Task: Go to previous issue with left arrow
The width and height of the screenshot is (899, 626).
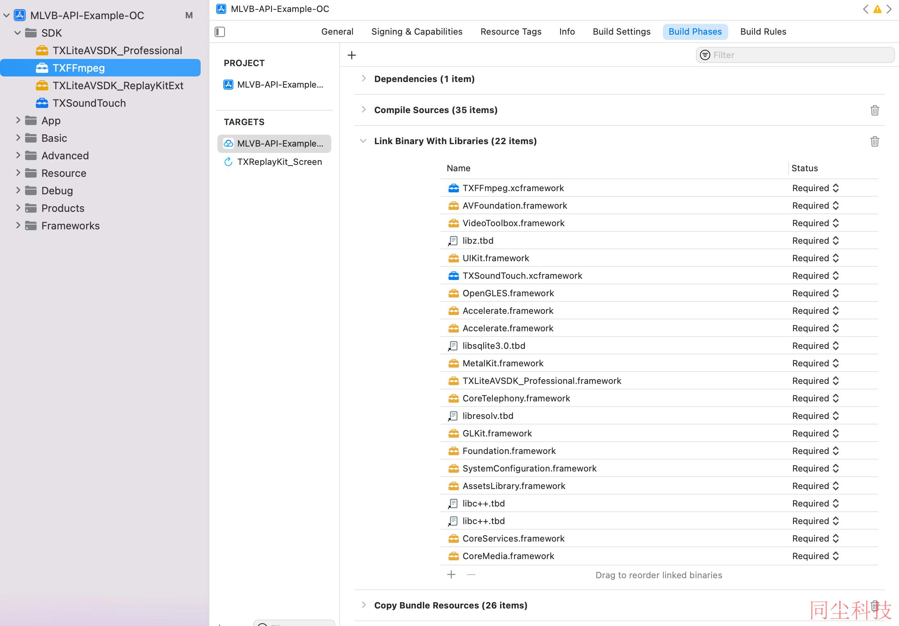Action: point(866,9)
